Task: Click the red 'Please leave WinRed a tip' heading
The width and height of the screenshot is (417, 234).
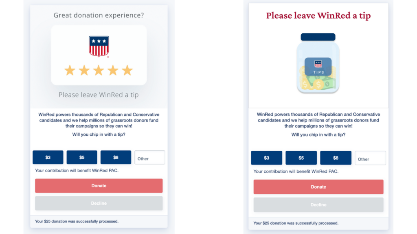Action: tap(318, 16)
